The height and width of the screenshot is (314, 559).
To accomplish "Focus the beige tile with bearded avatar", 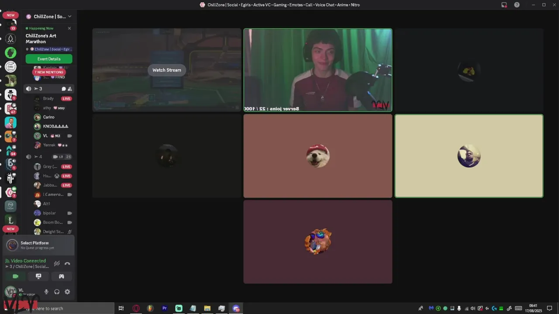I will [469, 156].
